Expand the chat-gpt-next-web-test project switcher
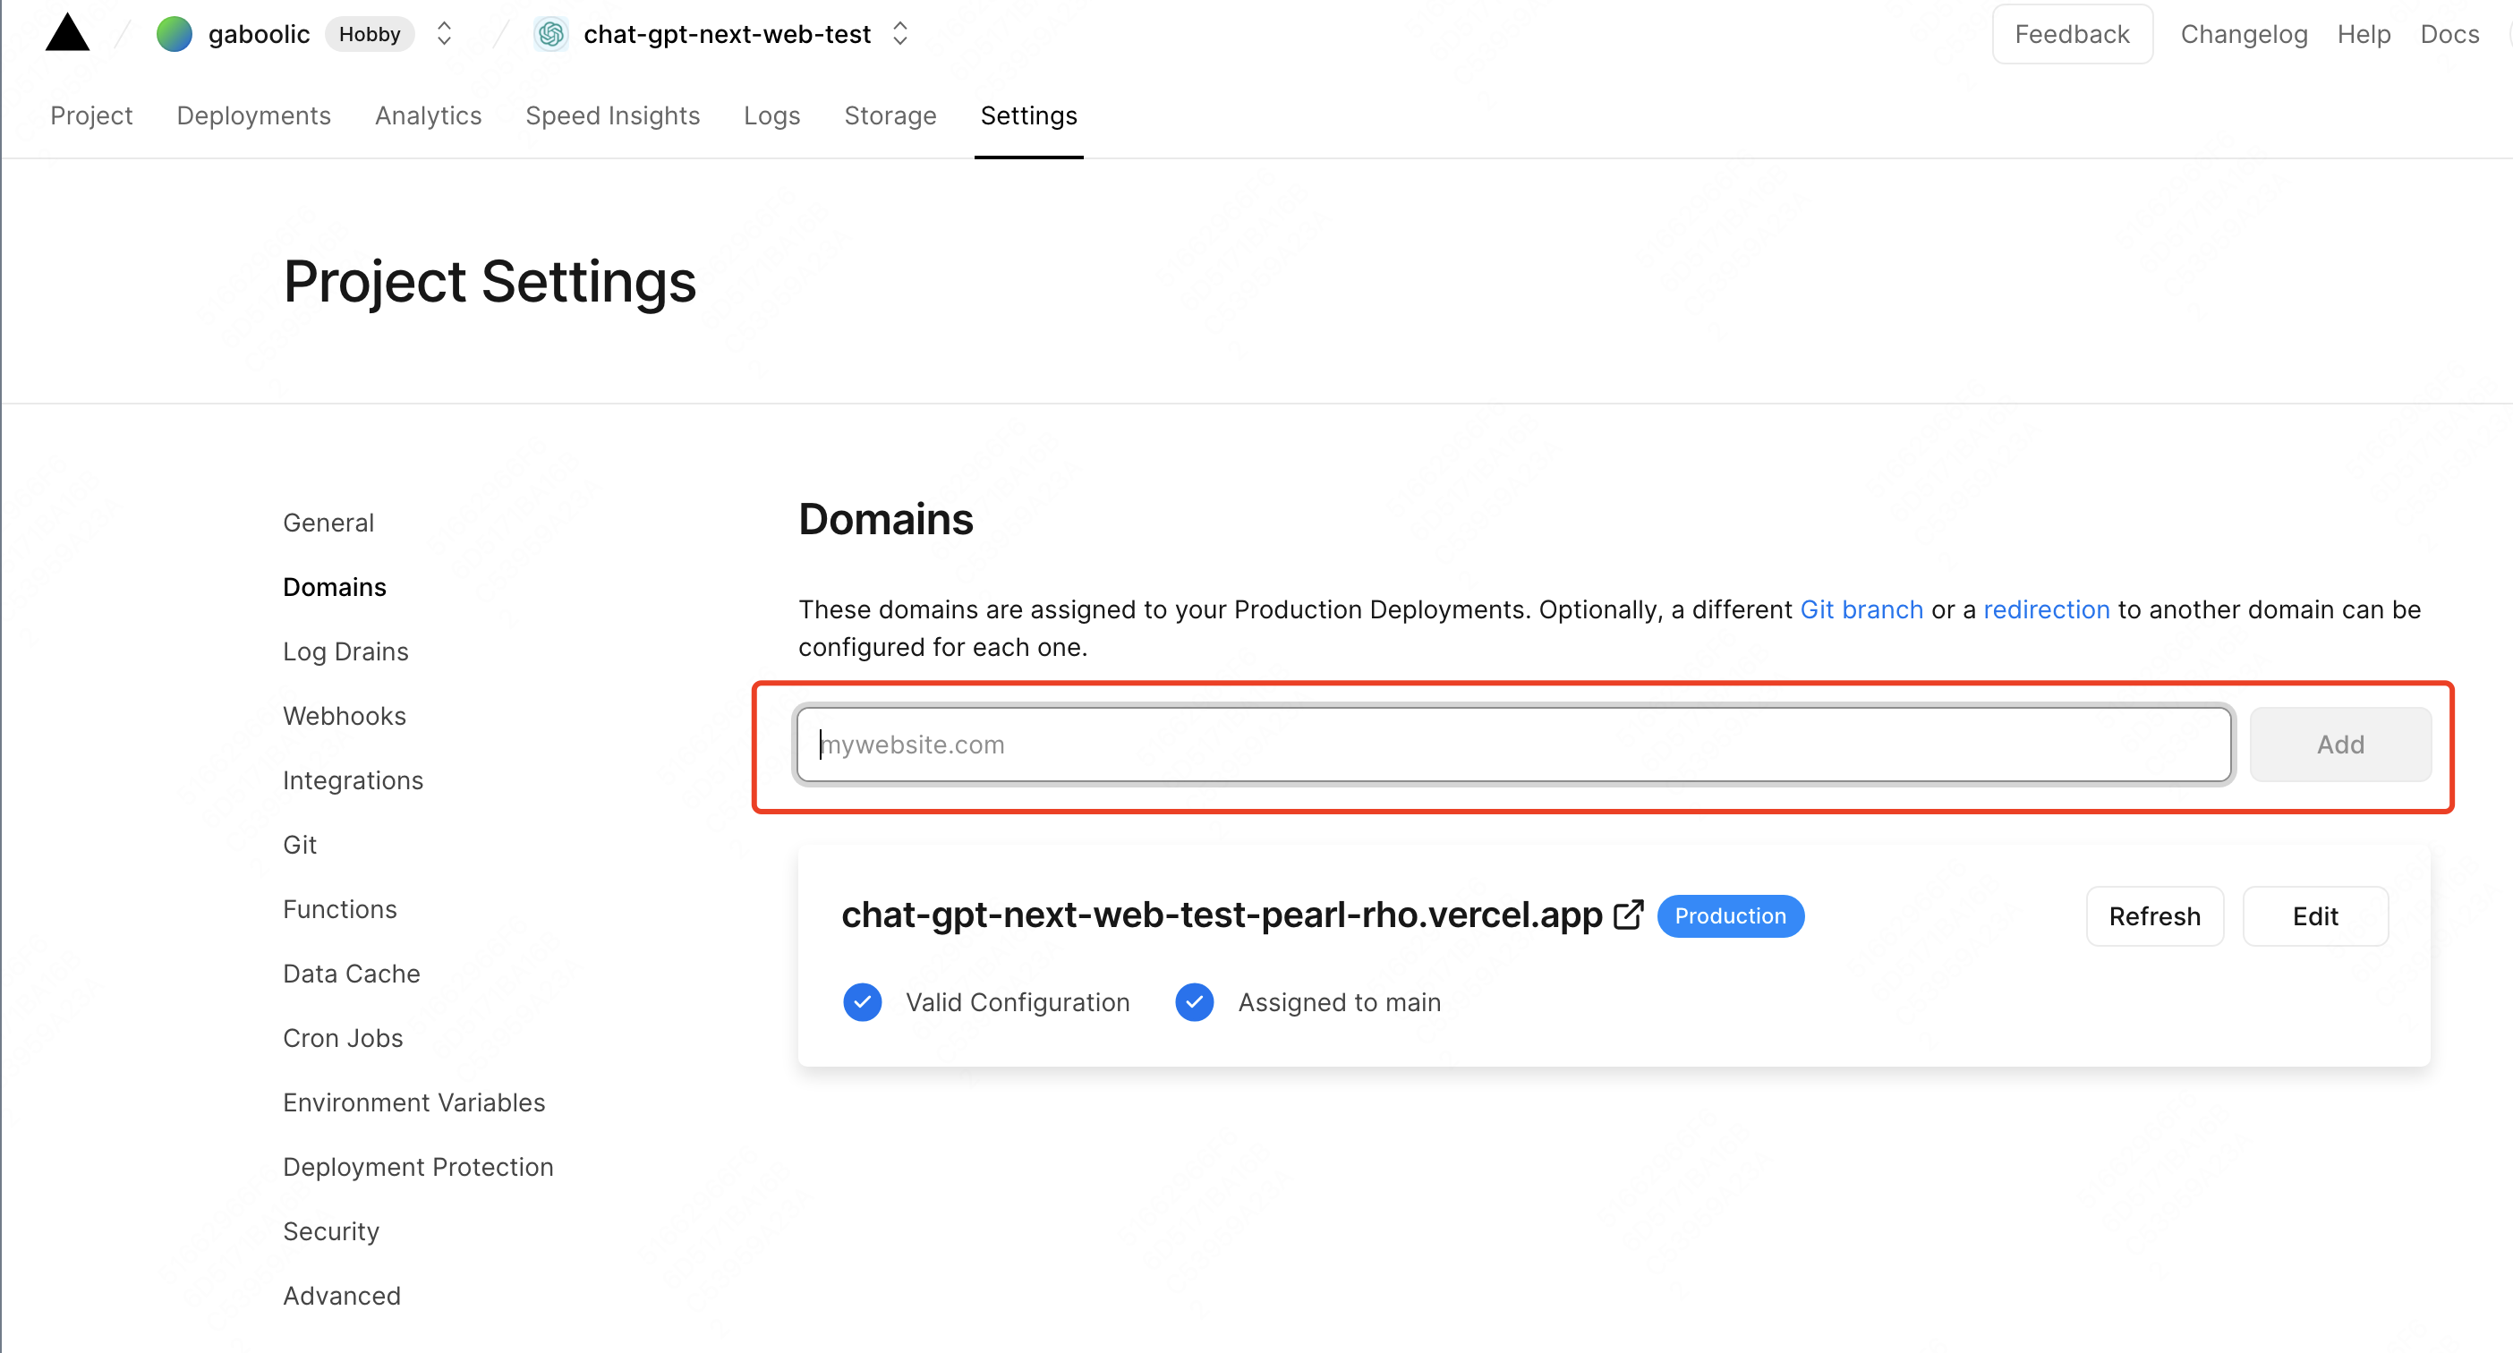Viewport: 2513px width, 1353px height. (x=899, y=34)
